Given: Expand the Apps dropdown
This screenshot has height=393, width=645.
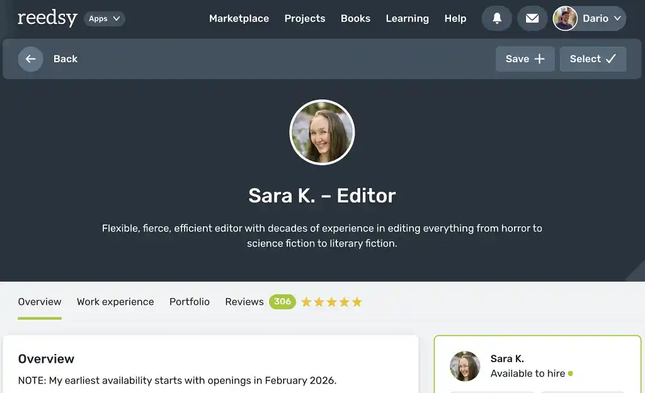Looking at the screenshot, I should tap(104, 18).
